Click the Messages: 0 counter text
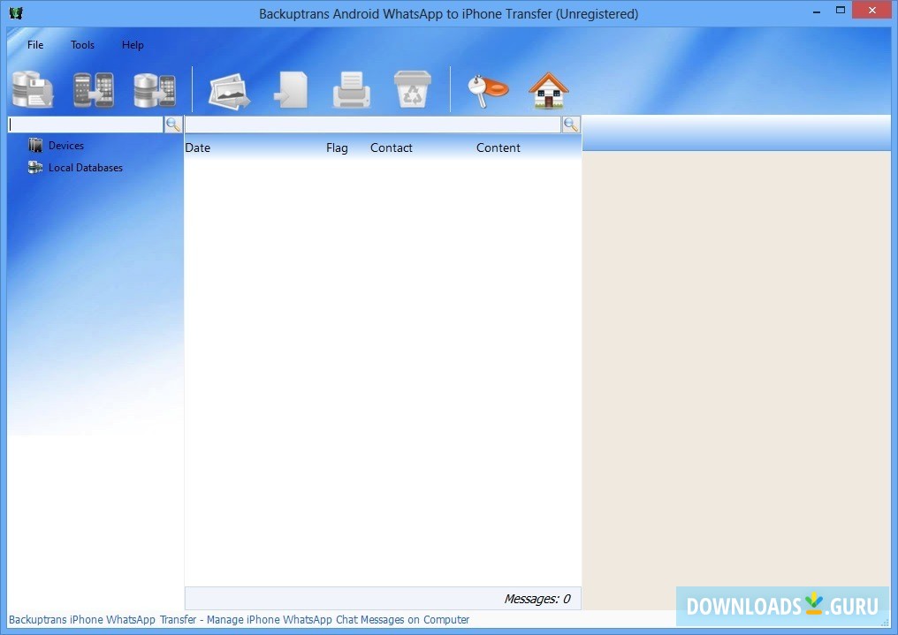 537,599
